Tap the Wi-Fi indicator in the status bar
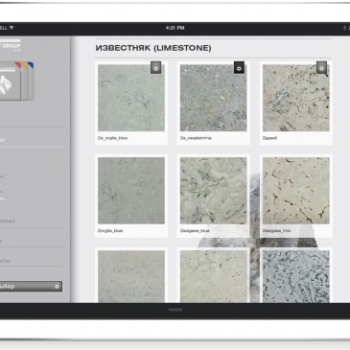The width and height of the screenshot is (350, 350). coord(12,28)
